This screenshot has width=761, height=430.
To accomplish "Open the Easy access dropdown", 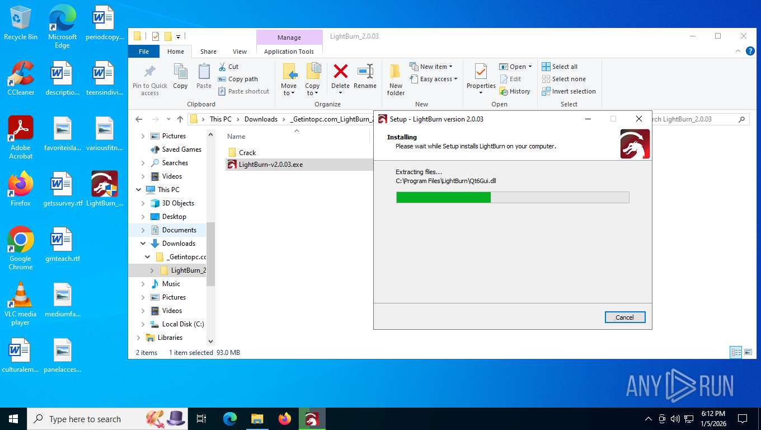I will point(433,79).
